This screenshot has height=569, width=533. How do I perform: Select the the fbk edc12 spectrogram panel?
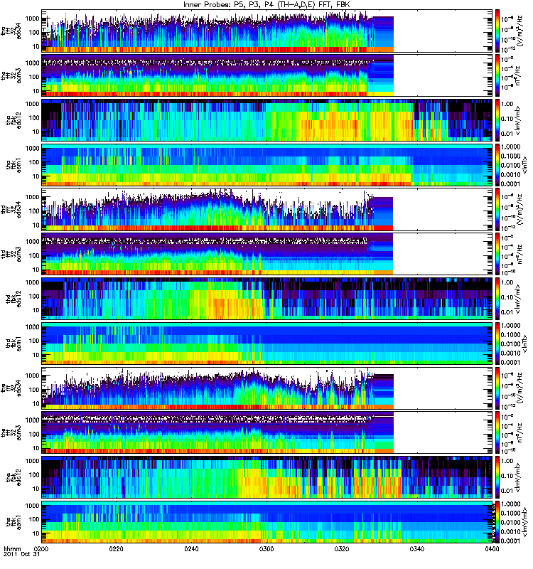tap(266, 477)
